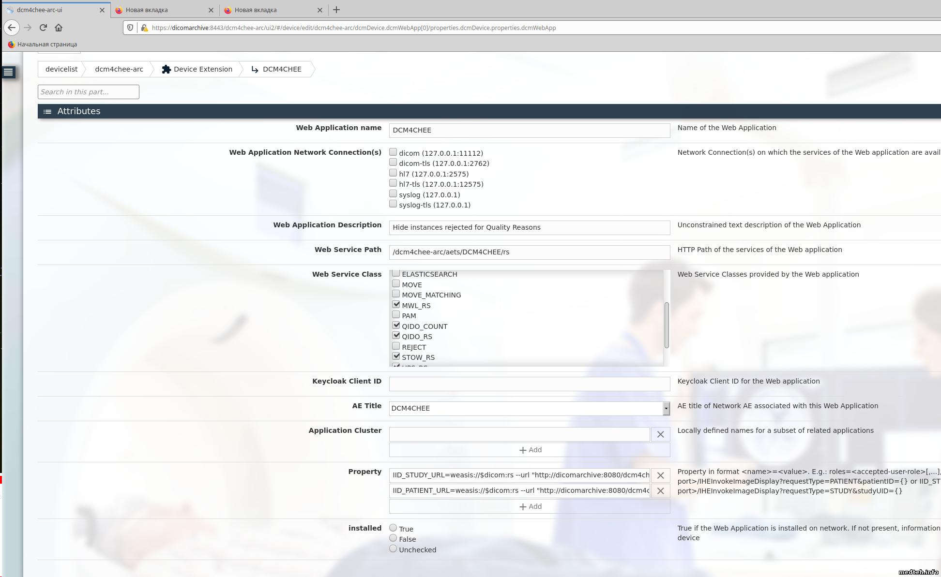Navigate to Device Extension breadcrumb
Screen dimensions: 941x577
197,69
